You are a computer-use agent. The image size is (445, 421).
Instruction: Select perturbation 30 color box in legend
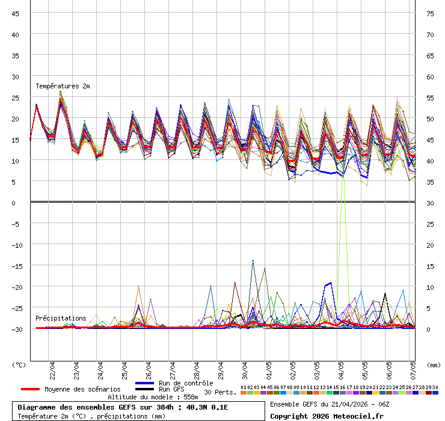[435, 393]
